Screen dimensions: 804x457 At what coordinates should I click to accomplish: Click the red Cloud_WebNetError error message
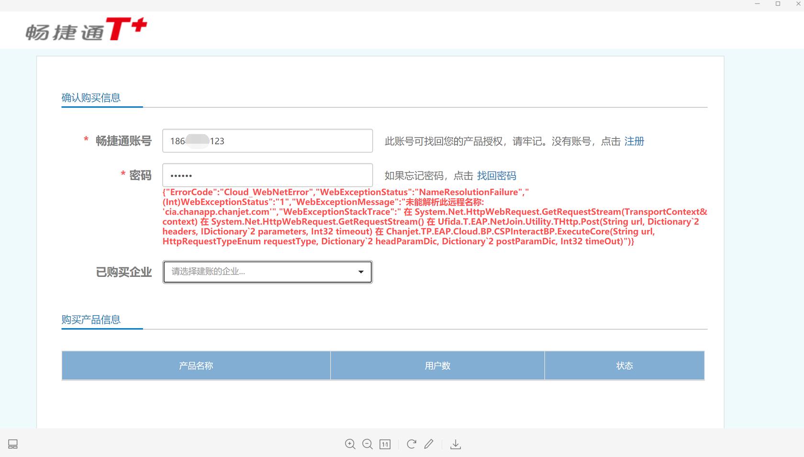click(435, 217)
